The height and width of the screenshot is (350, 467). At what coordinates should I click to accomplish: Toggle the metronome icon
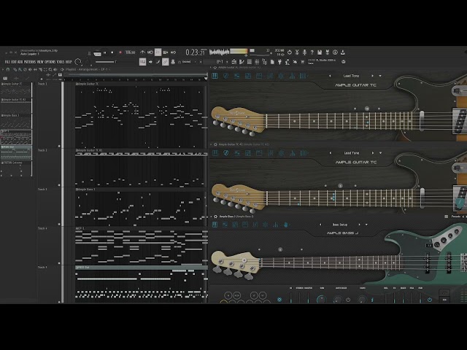143,52
